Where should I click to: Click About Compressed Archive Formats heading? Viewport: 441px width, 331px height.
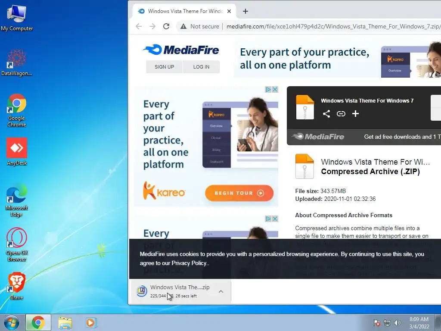344,215
